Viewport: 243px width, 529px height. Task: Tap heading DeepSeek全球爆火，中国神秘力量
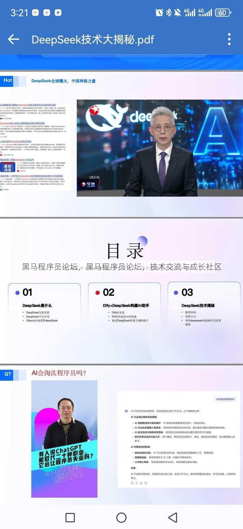[63, 81]
